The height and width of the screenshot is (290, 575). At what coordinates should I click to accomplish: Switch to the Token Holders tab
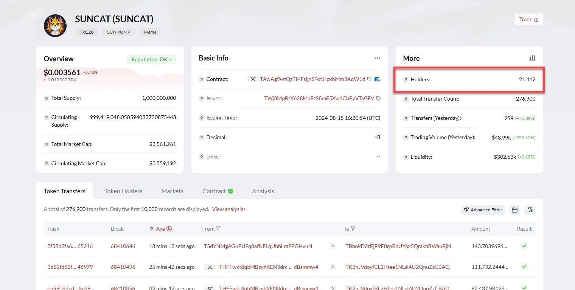tap(123, 191)
